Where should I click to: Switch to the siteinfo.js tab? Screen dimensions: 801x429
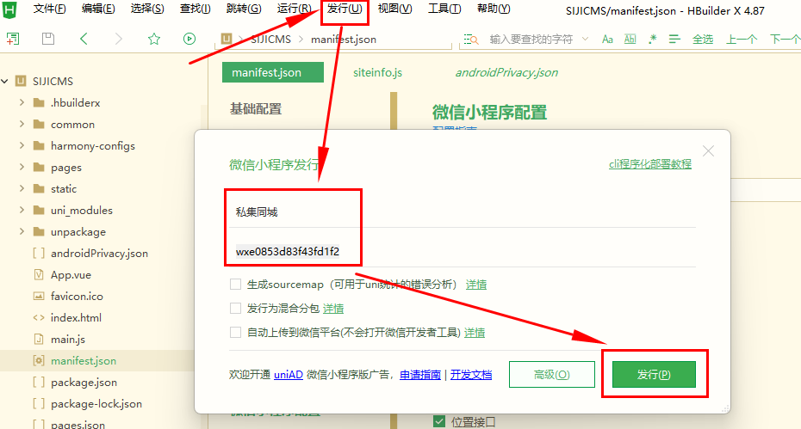tap(377, 72)
